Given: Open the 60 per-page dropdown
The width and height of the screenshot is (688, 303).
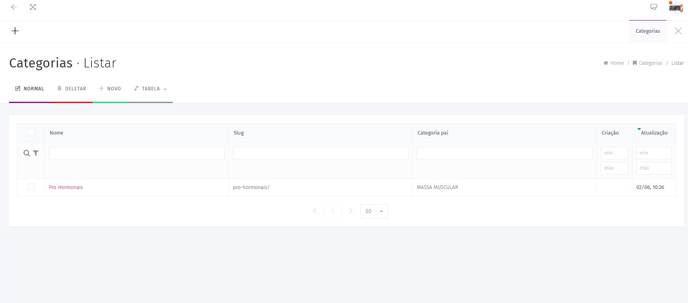Looking at the screenshot, I should [x=374, y=211].
